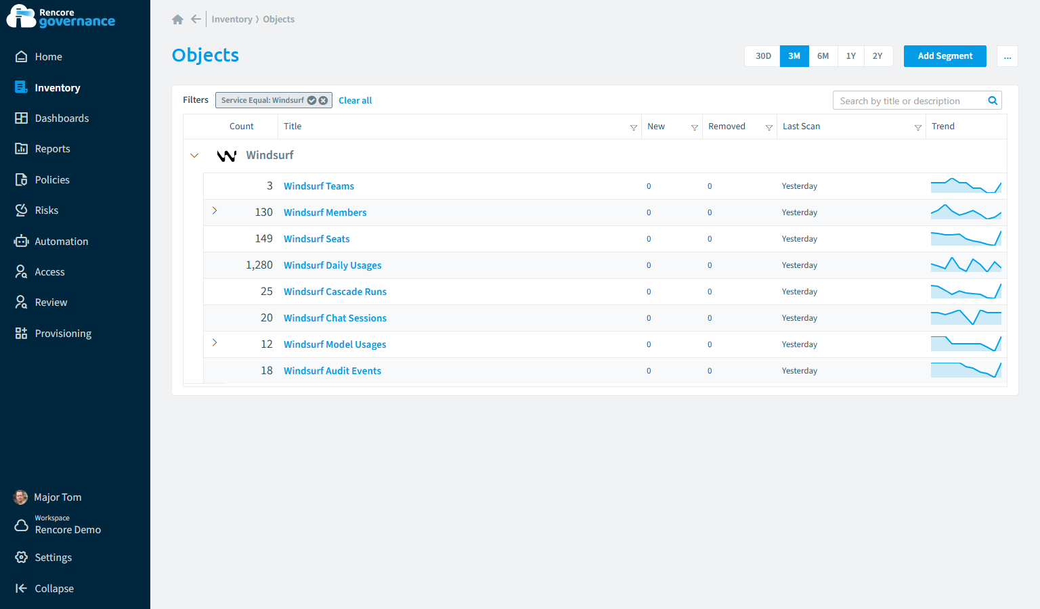Open the Home sidebar icon

coord(22,57)
